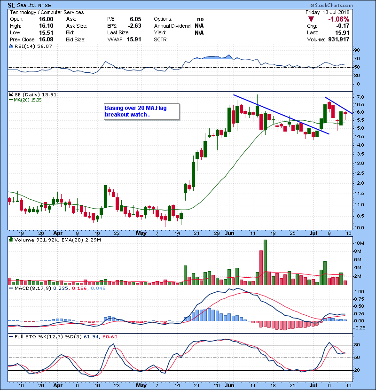This screenshot has width=376, height=390.
Task: Click the Annual Dividend label
Action: click(172, 26)
